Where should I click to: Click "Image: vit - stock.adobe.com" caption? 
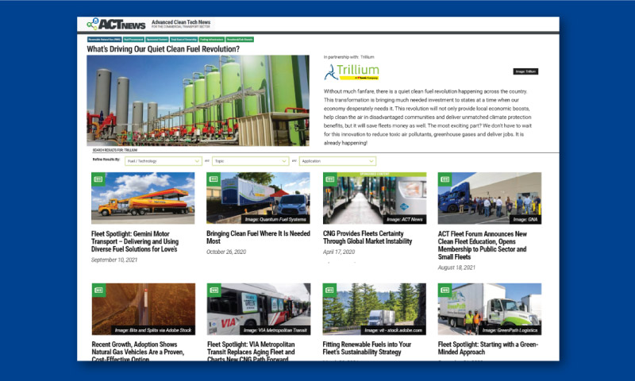[393, 330]
